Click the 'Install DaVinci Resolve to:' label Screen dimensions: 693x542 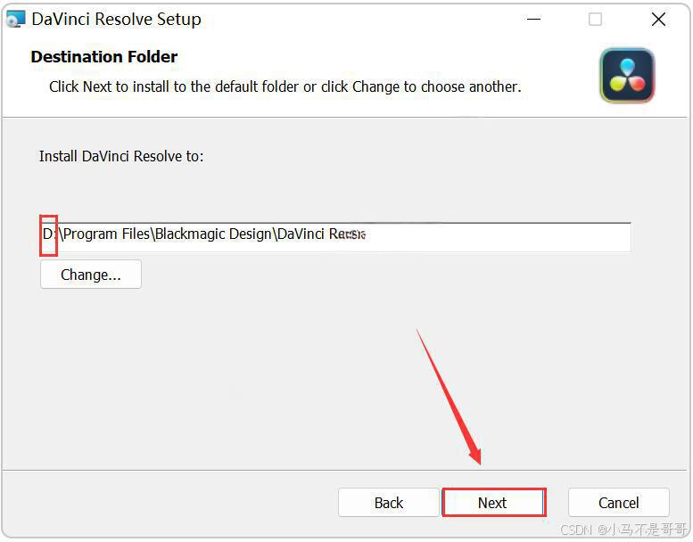121,156
